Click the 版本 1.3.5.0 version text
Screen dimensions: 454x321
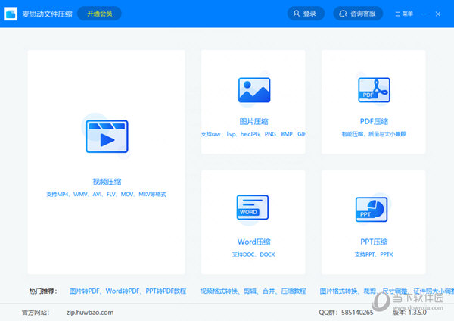pos(409,313)
